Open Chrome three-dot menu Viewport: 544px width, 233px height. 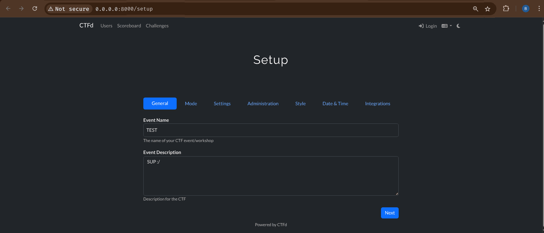(x=539, y=9)
